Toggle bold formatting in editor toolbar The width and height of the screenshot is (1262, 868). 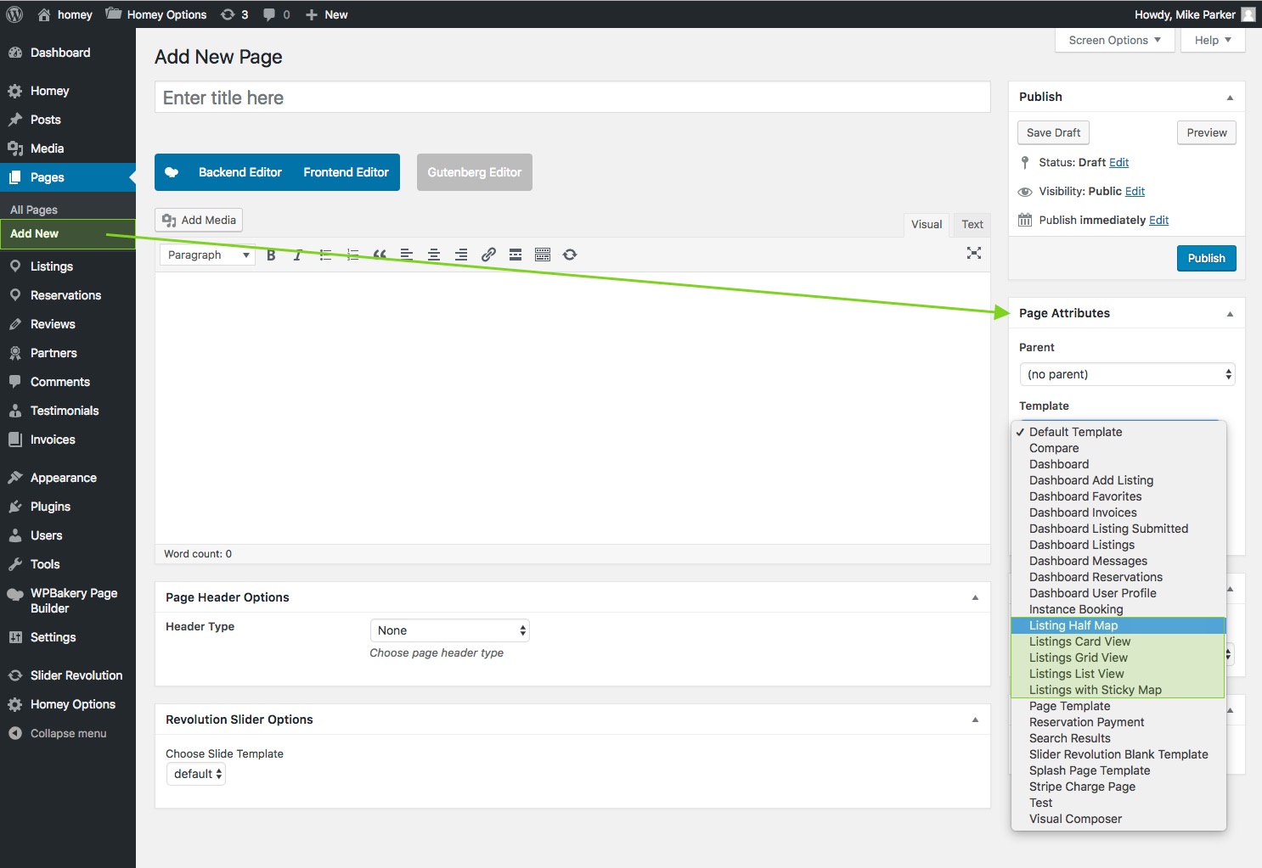271,255
